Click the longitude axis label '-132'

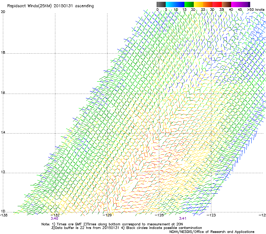click(55, 215)
